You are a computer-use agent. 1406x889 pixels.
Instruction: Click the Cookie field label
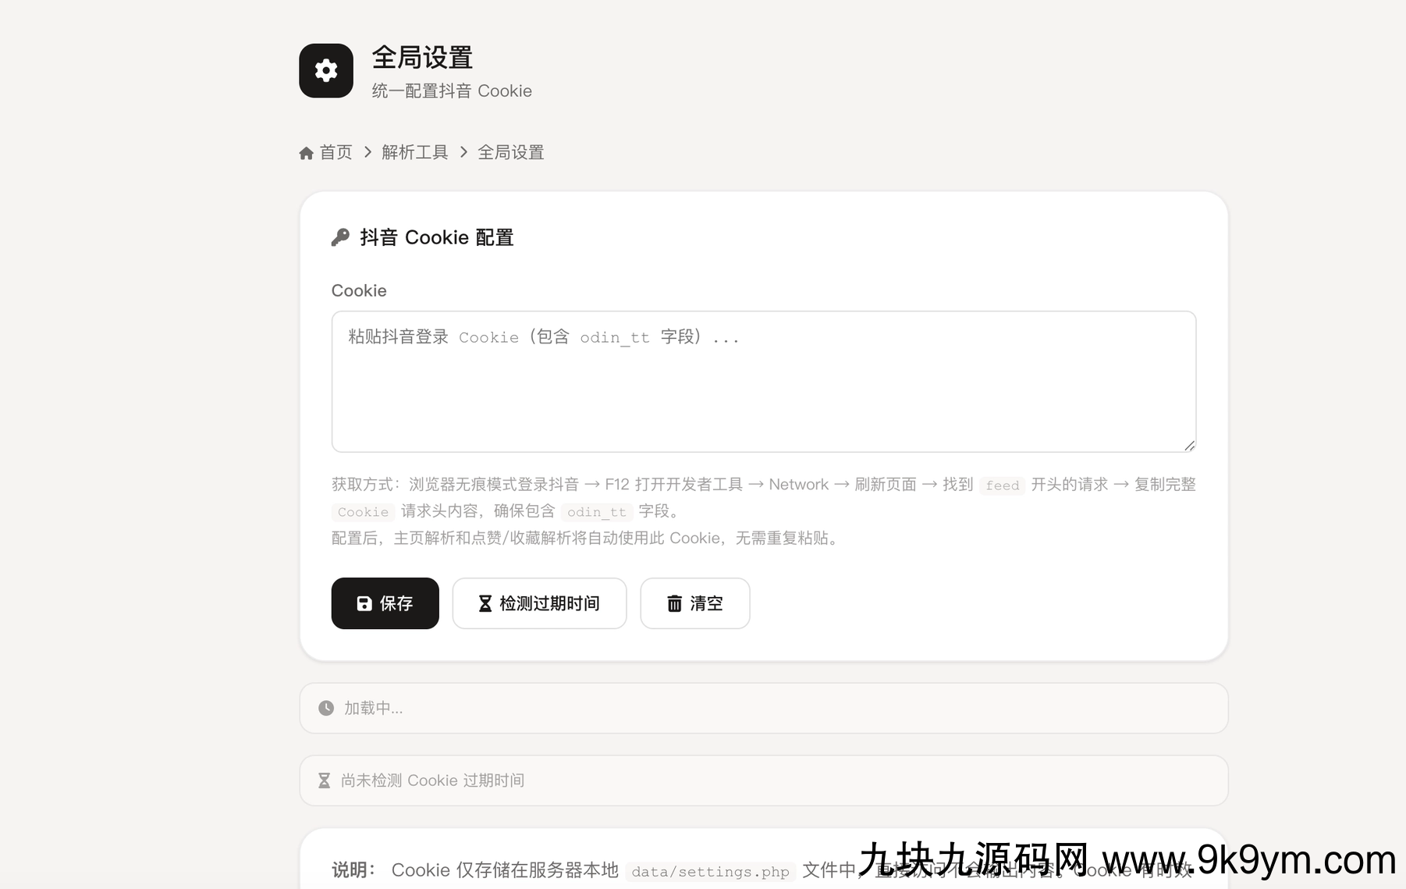pyautogui.click(x=359, y=290)
